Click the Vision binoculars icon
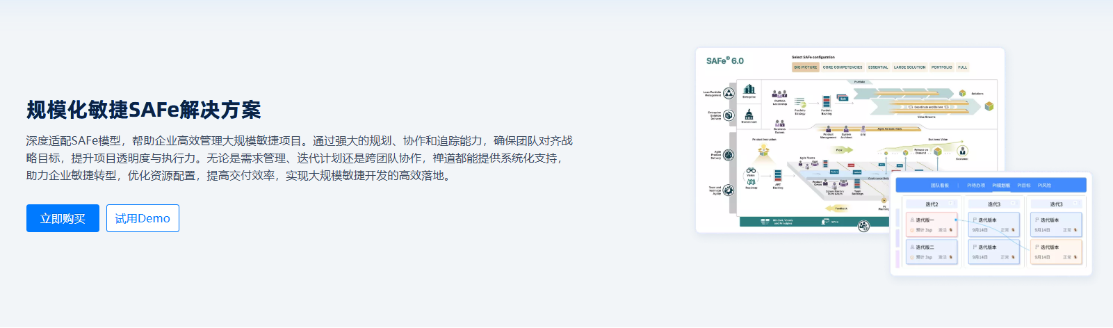Image resolution: width=1113 pixels, height=328 pixels. (751, 170)
